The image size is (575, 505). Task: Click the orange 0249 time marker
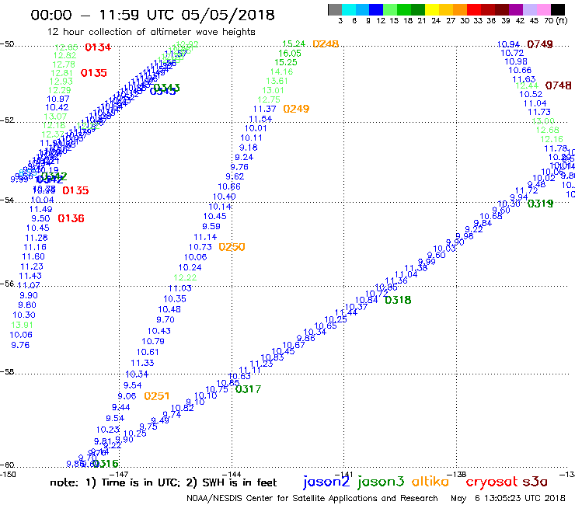click(x=296, y=109)
